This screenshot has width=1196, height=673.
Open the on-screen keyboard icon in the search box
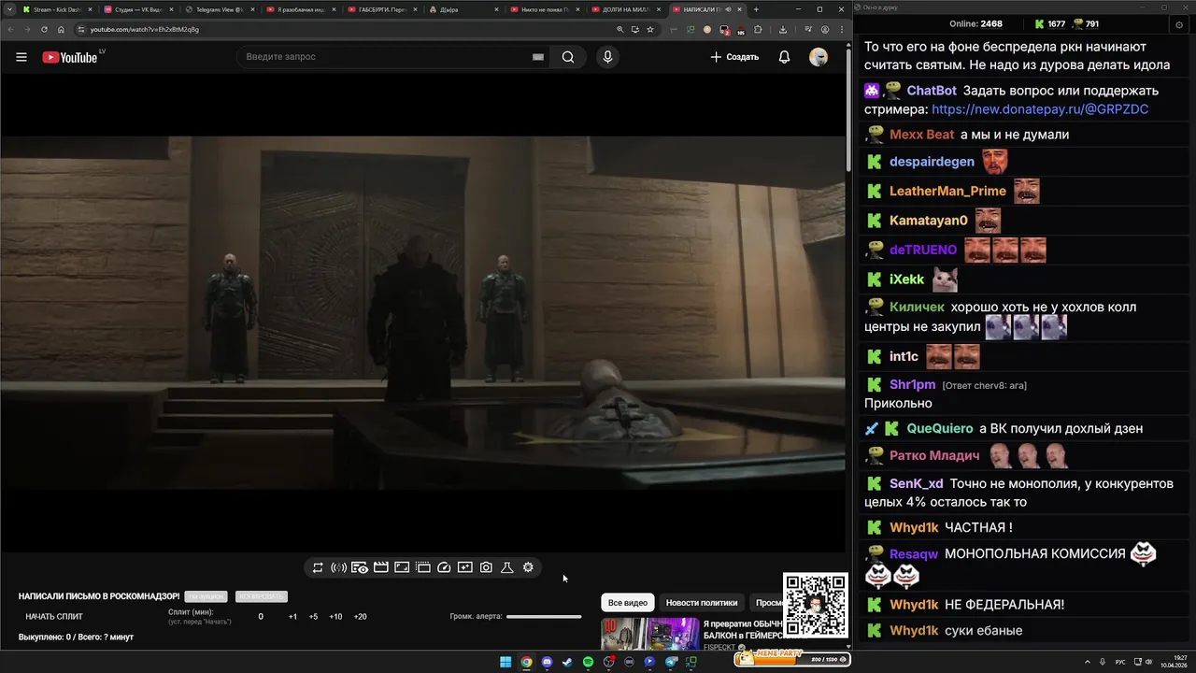coord(538,57)
